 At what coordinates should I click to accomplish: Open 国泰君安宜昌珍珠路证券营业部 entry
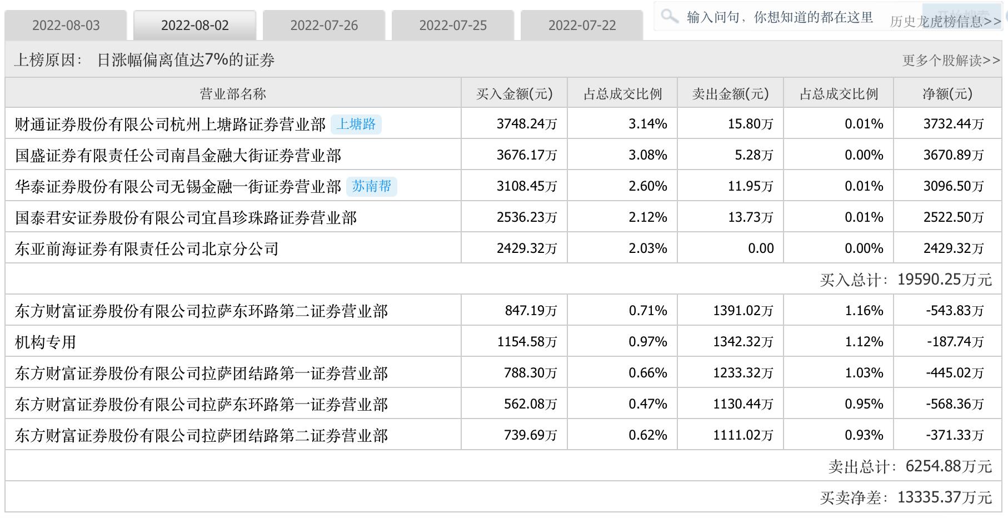tap(186, 218)
